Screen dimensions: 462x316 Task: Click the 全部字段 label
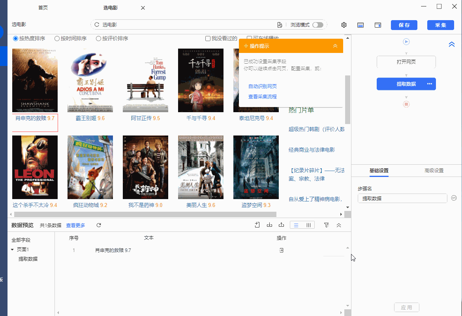tap(21, 240)
